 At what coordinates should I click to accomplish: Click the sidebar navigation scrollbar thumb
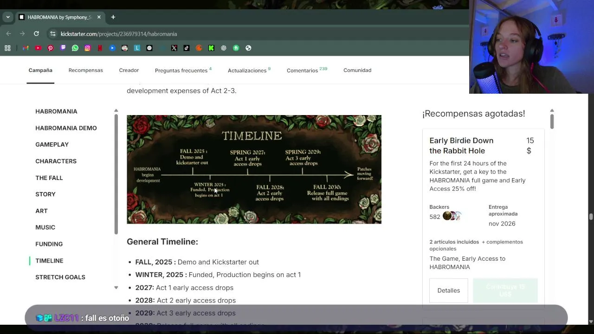coord(116,174)
